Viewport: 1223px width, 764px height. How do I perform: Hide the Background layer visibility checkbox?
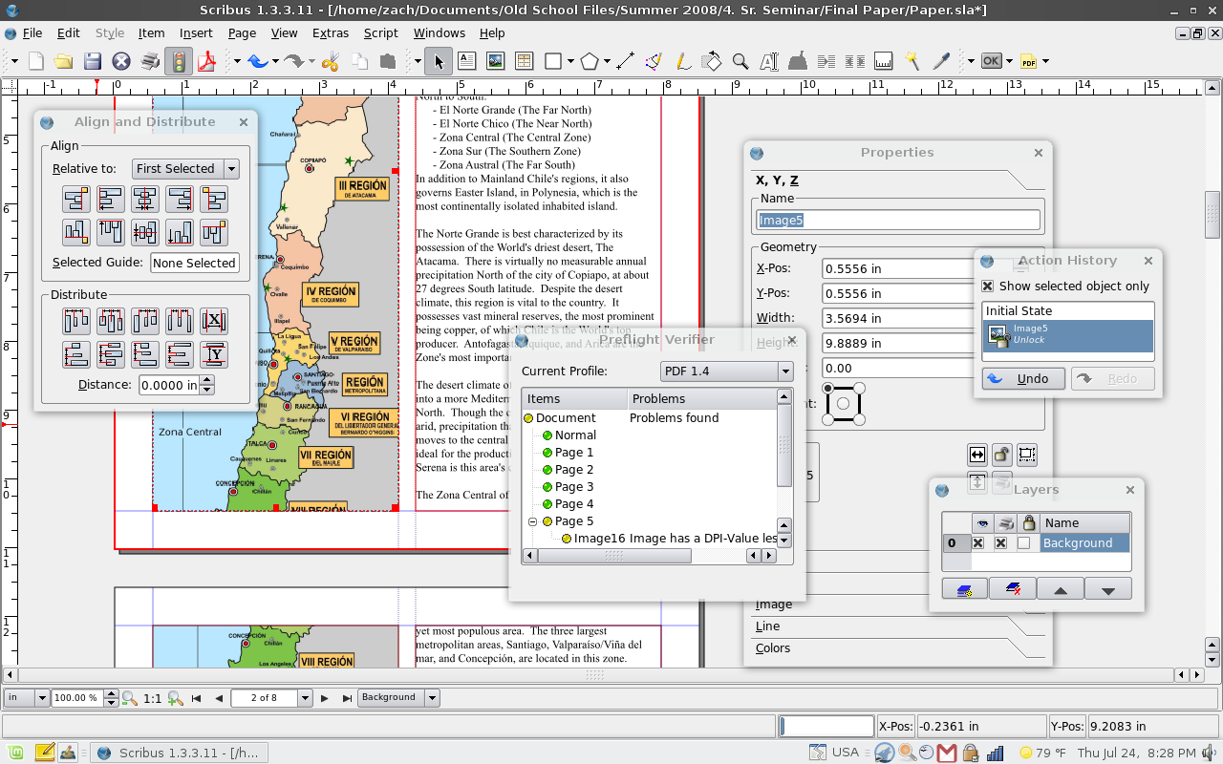[978, 542]
